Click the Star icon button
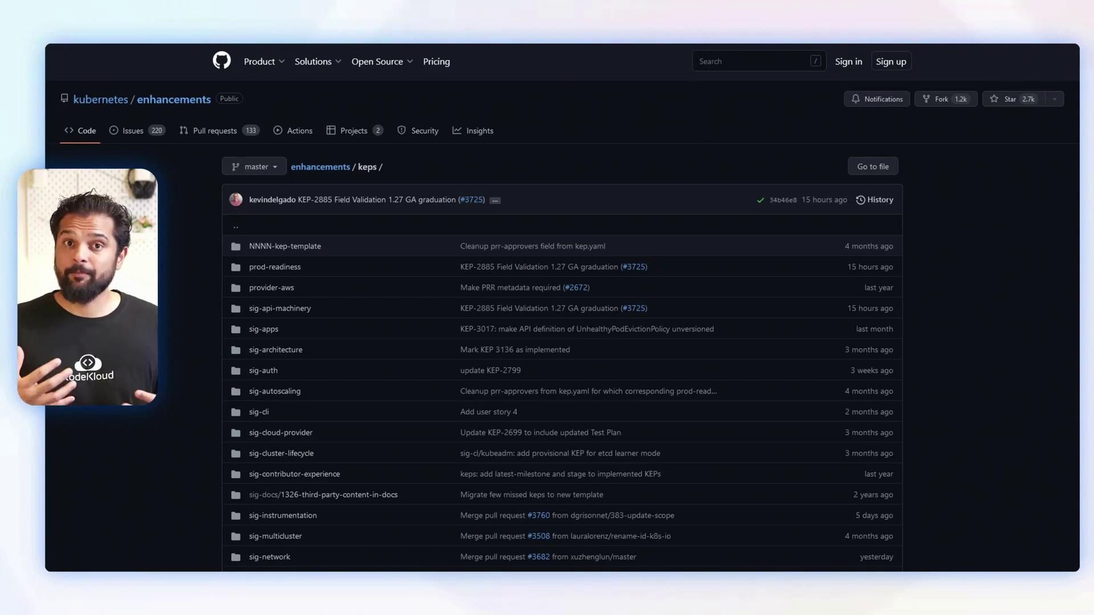This screenshot has width=1094, height=615. click(x=994, y=99)
